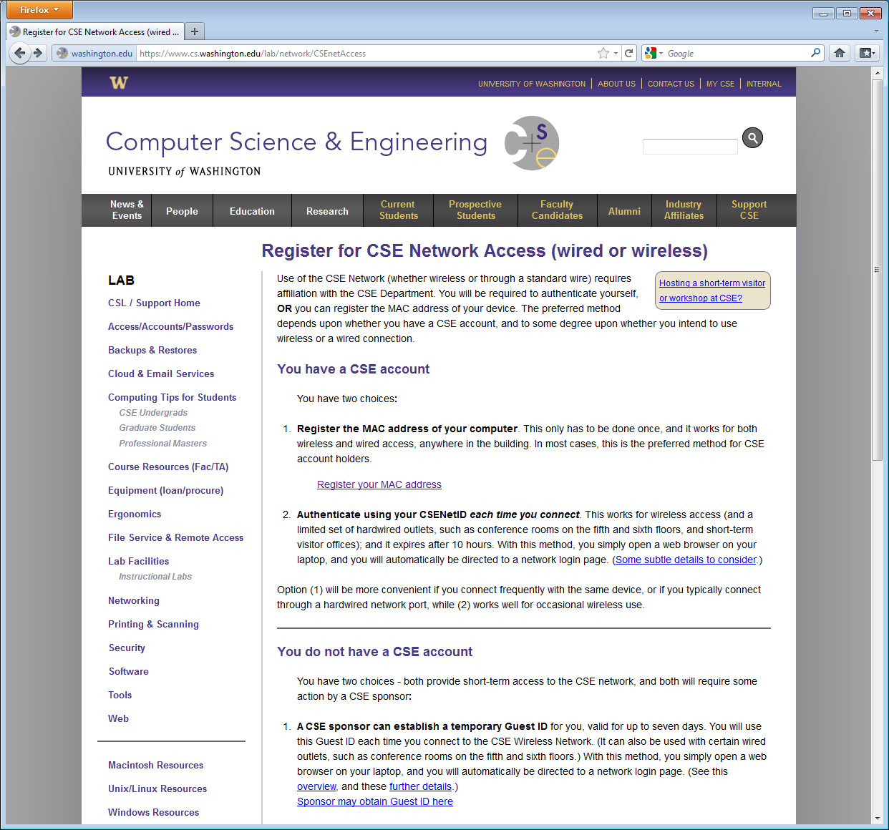Image resolution: width=889 pixels, height=830 pixels.
Task: Open a new tab with plus button
Action: click(x=194, y=31)
